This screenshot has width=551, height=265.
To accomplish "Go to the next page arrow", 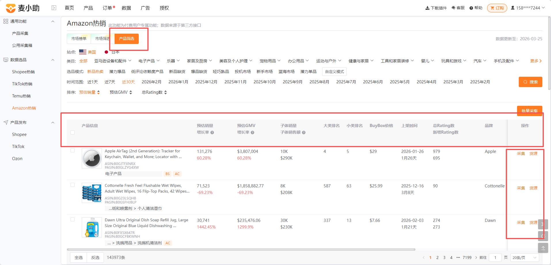I will pyautogui.click(x=476, y=258).
